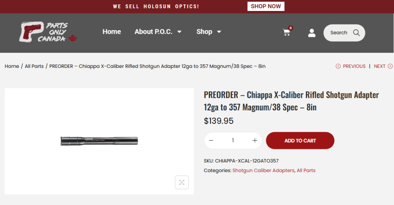
Task: Open Shotgun Caliber Adapters category link
Action: point(263,170)
